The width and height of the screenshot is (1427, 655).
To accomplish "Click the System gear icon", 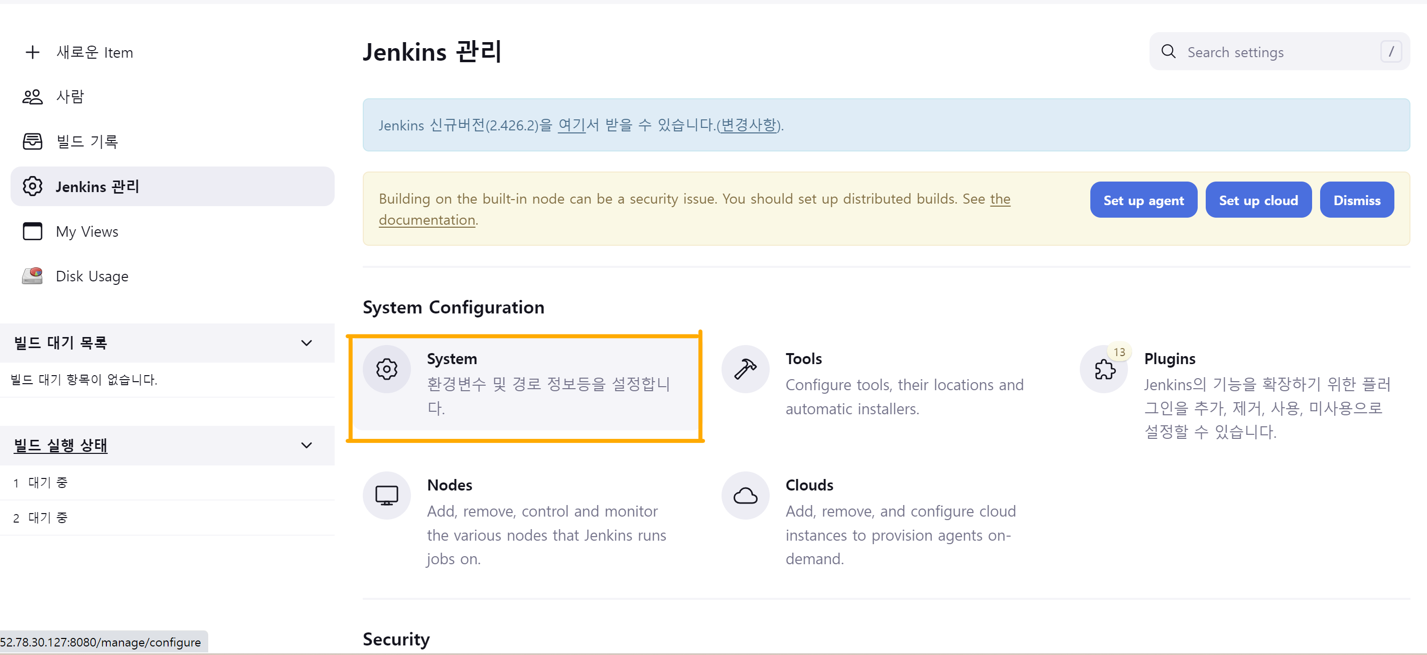I will (386, 369).
